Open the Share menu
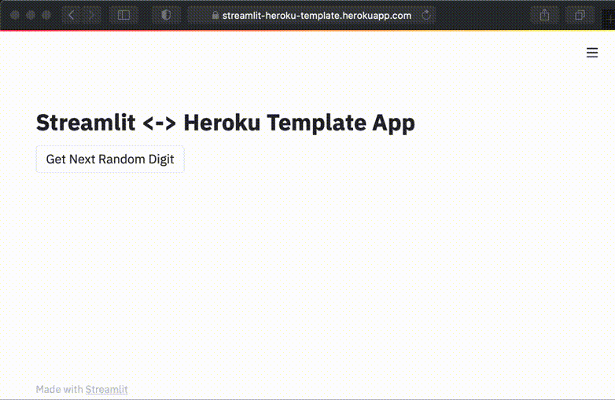Viewport: 615px width, 400px height. coord(544,15)
